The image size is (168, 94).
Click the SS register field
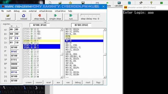14,56
